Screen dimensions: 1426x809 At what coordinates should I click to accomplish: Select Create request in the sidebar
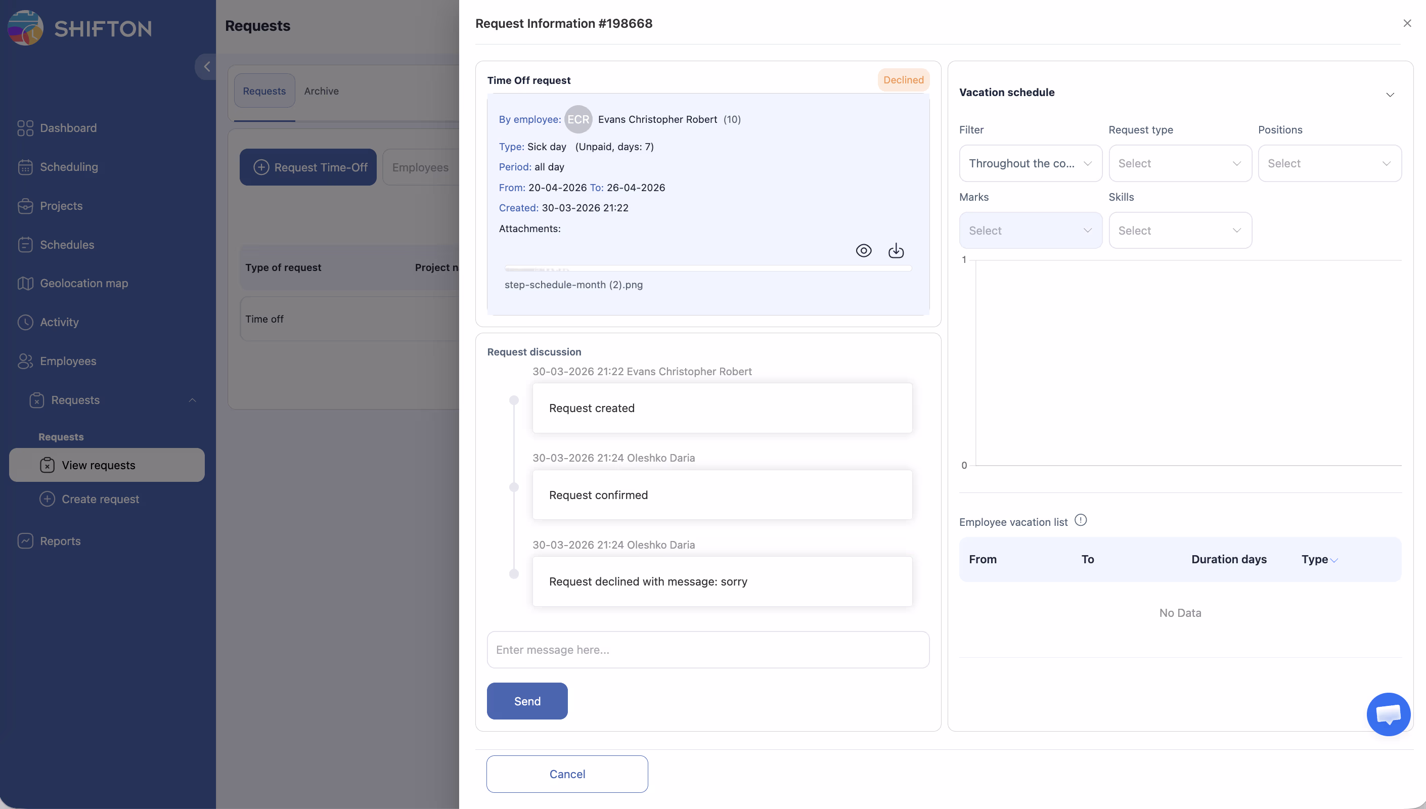[x=100, y=499]
